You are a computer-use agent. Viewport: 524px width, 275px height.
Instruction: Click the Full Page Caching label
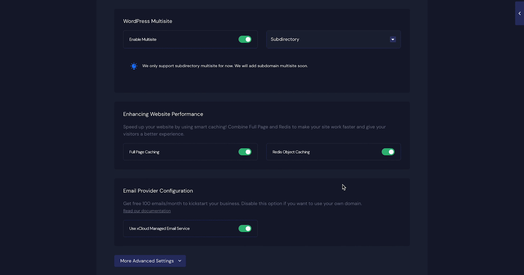coord(144,152)
